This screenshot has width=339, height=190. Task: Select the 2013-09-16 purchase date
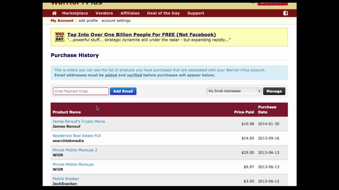(x=269, y=138)
